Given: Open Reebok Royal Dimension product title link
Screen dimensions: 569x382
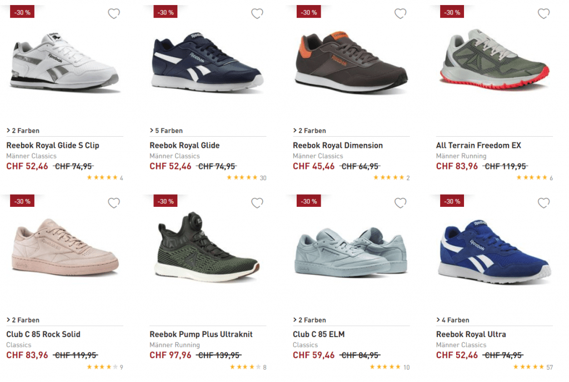Looking at the screenshot, I should (337, 145).
